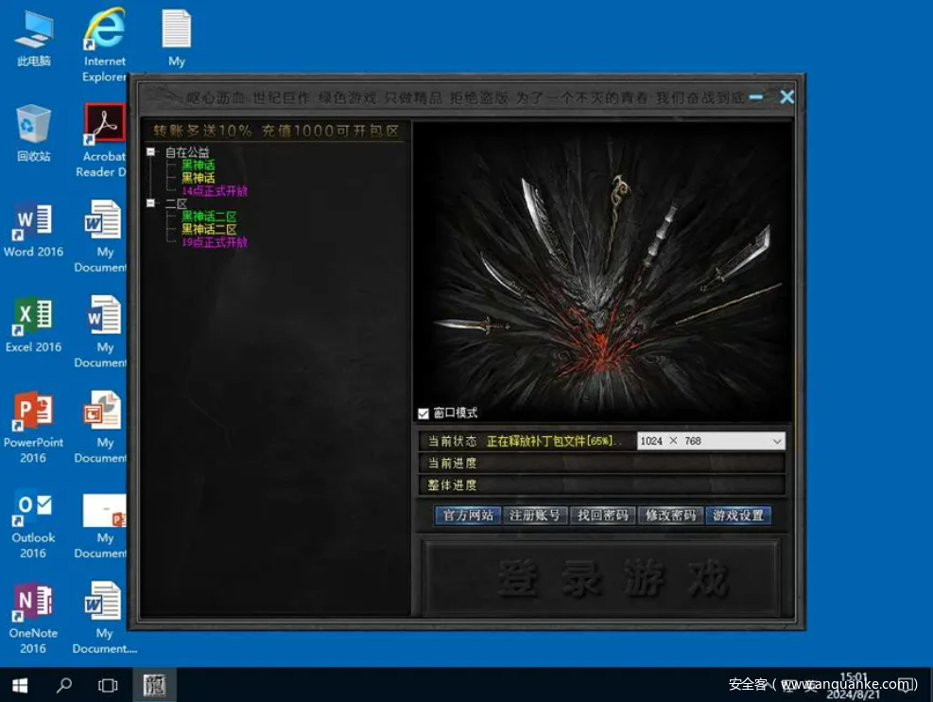Open the Windows Start menu
Image resolution: width=933 pixels, height=702 pixels.
[20, 685]
